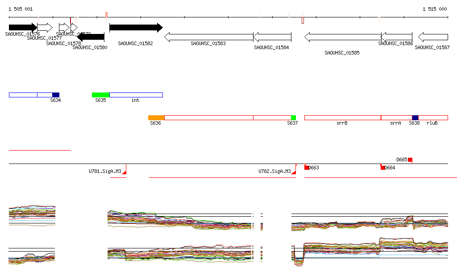Screen dimensions: 457x273
Task: Select the 'SAOUHSC_01583' text label
Action: (208, 43)
